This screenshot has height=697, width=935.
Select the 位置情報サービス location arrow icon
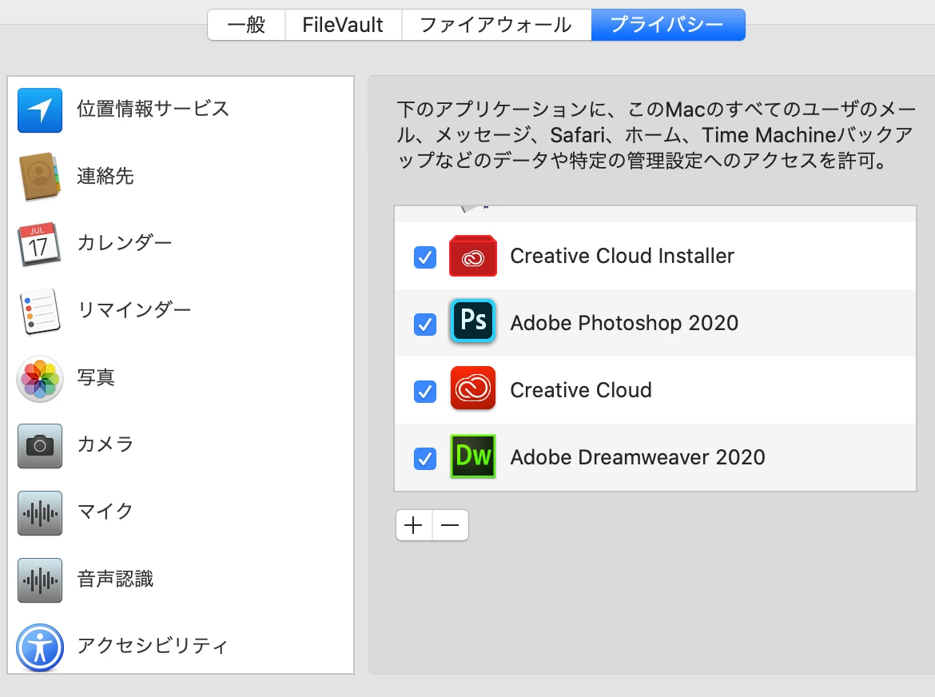coord(40,110)
